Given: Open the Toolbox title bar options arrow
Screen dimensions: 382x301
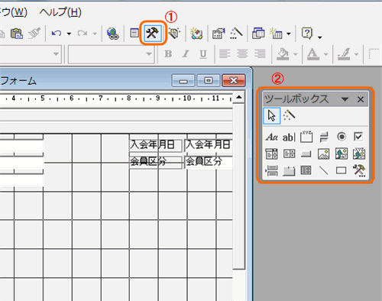Looking at the screenshot, I should pyautogui.click(x=345, y=99).
